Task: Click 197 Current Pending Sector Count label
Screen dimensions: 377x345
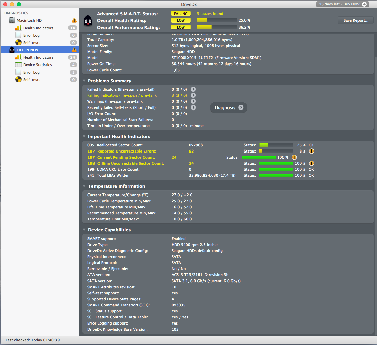Action: tap(121, 157)
